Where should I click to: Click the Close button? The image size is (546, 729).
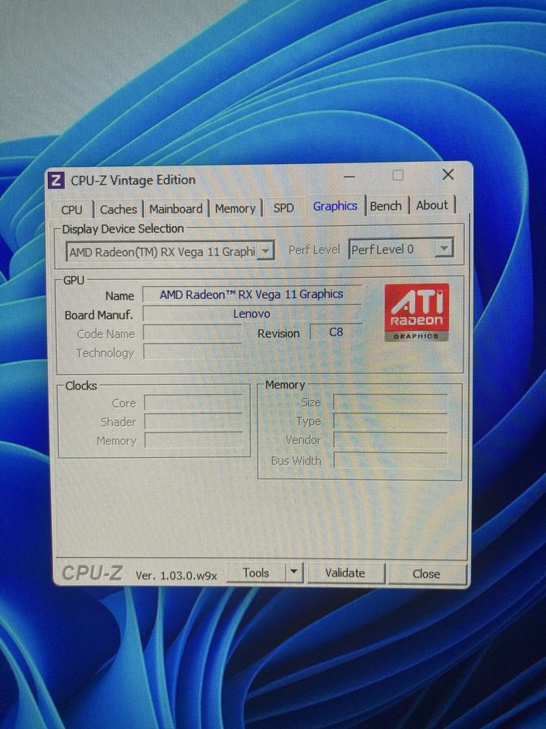point(426,574)
